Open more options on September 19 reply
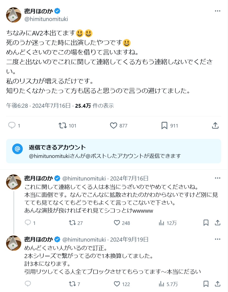Screen dimensions: 228x292 (x=217, y=239)
